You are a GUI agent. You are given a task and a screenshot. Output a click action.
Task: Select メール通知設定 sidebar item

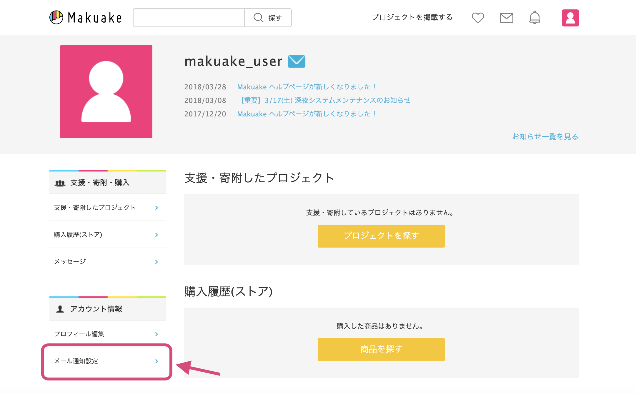point(108,361)
